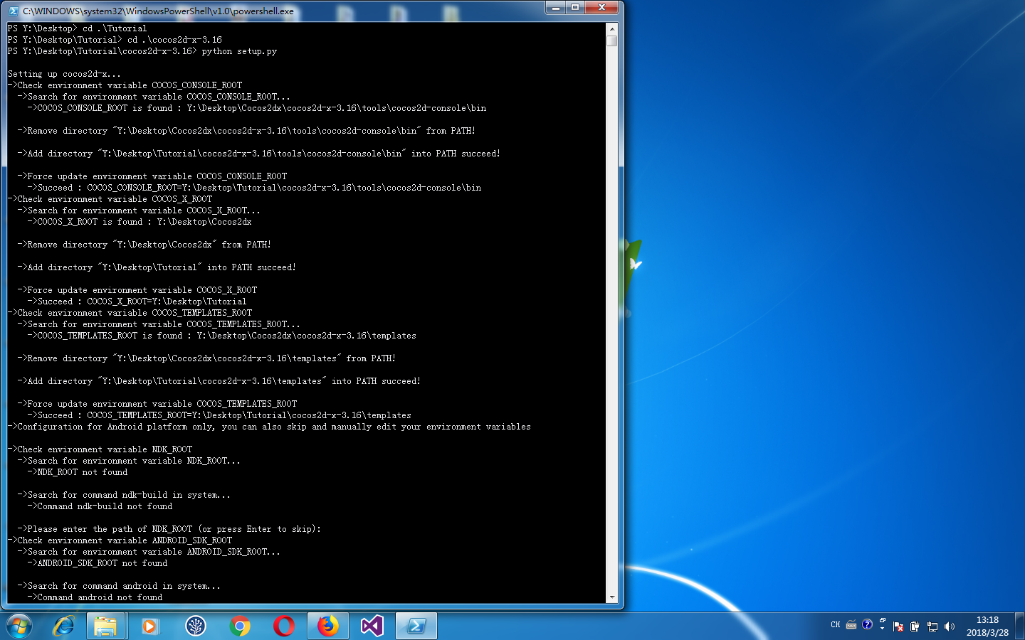Click 'Succeed : COCOS_X_ROOT=Y:\Desktop\Tutorial' line

[x=137, y=302]
